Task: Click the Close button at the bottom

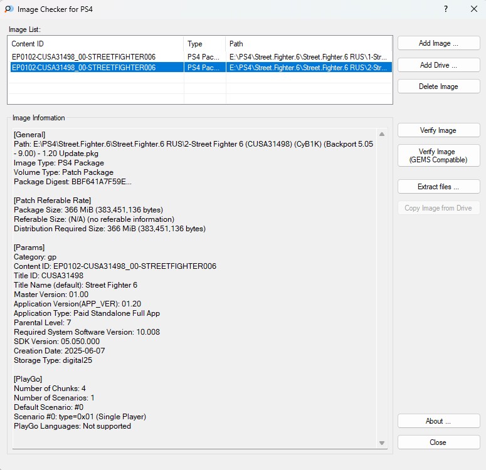Action: tap(438, 442)
